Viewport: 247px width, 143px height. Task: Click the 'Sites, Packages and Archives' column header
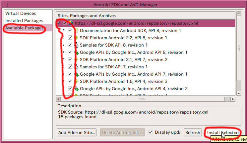pyautogui.click(x=146, y=16)
